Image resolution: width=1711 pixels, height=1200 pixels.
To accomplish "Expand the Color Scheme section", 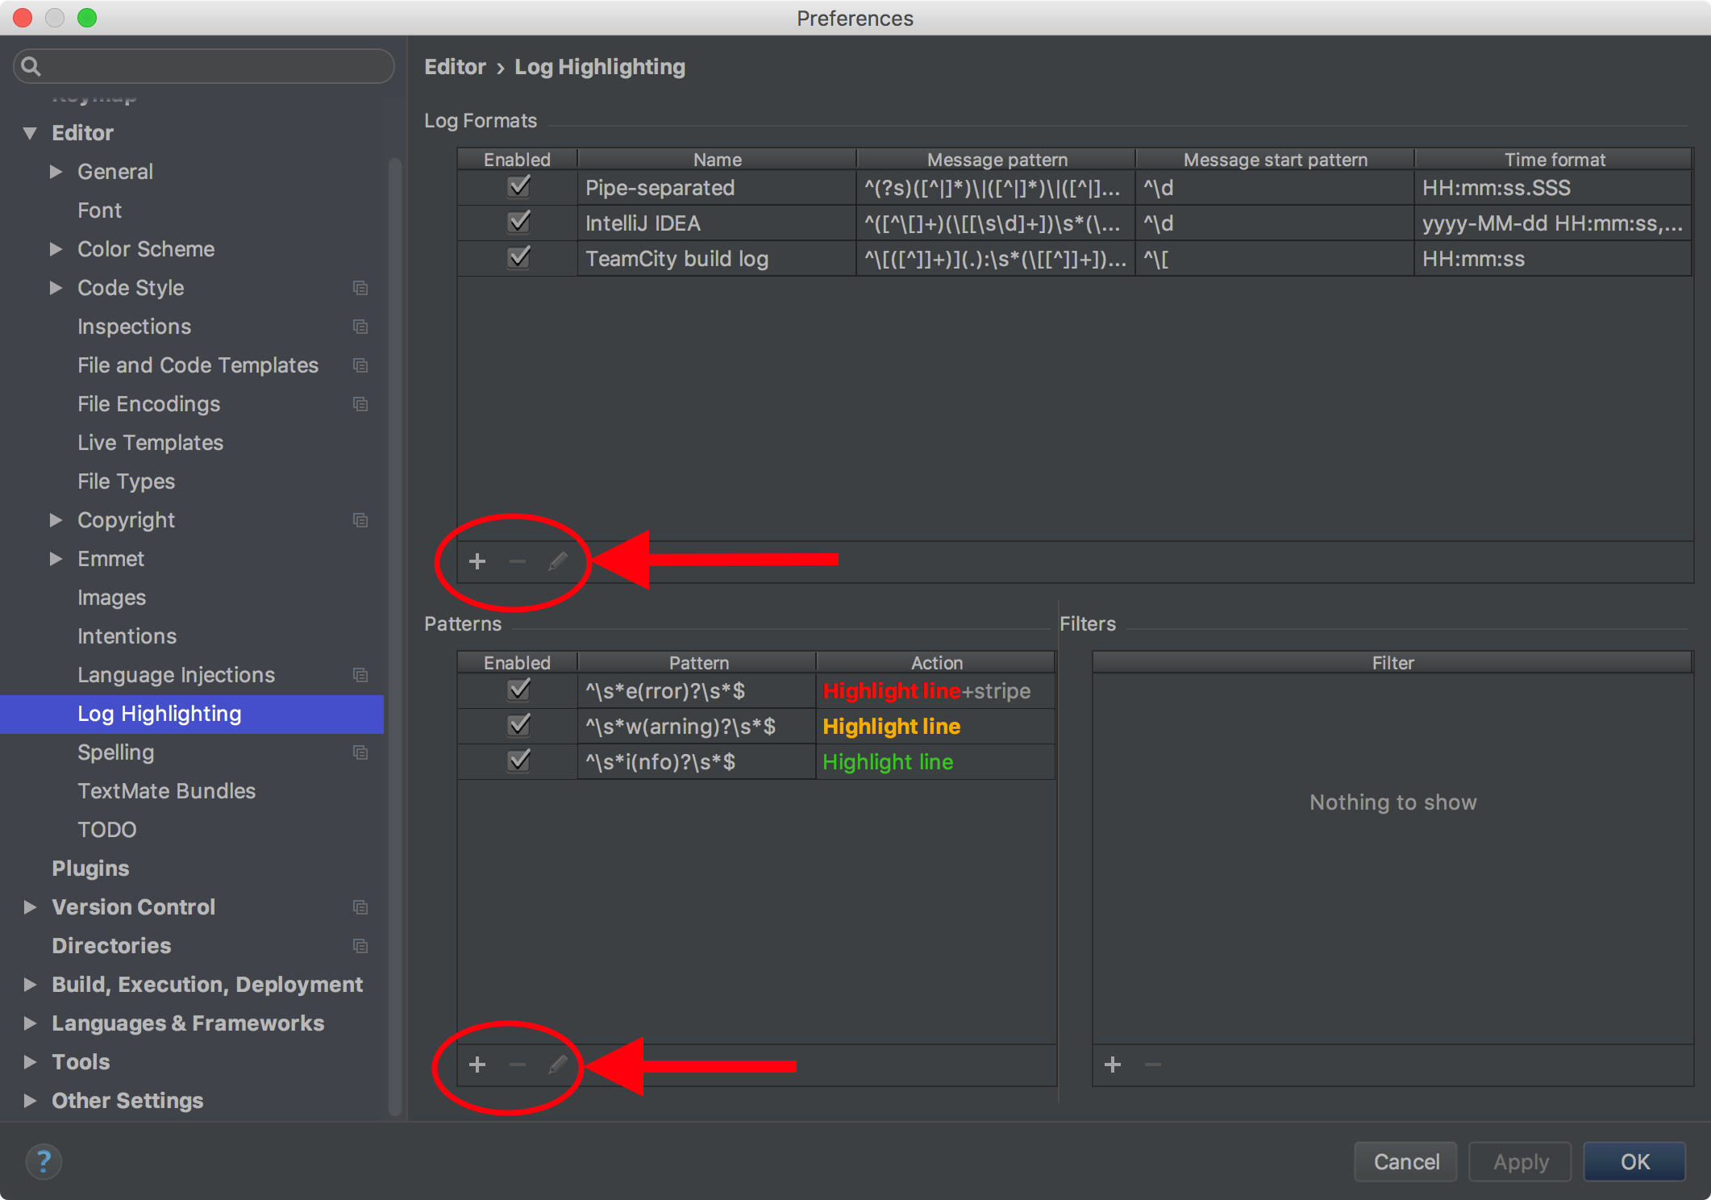I will point(56,249).
